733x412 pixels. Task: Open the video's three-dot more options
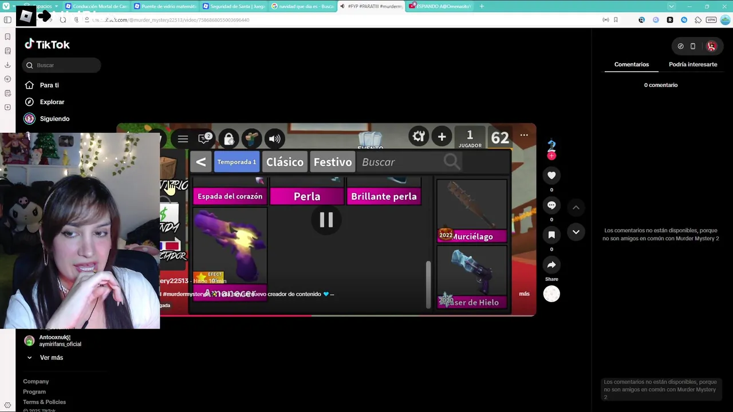(524, 135)
